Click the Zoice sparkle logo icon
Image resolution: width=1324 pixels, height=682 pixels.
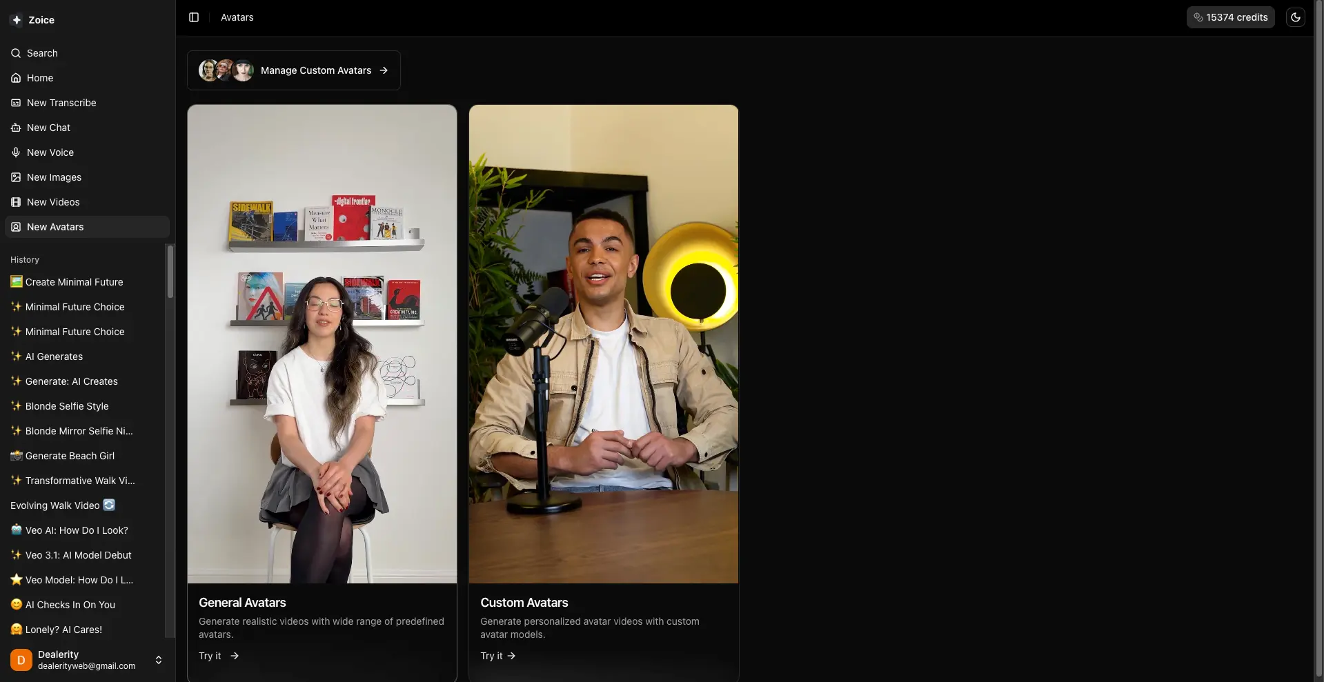coord(17,20)
